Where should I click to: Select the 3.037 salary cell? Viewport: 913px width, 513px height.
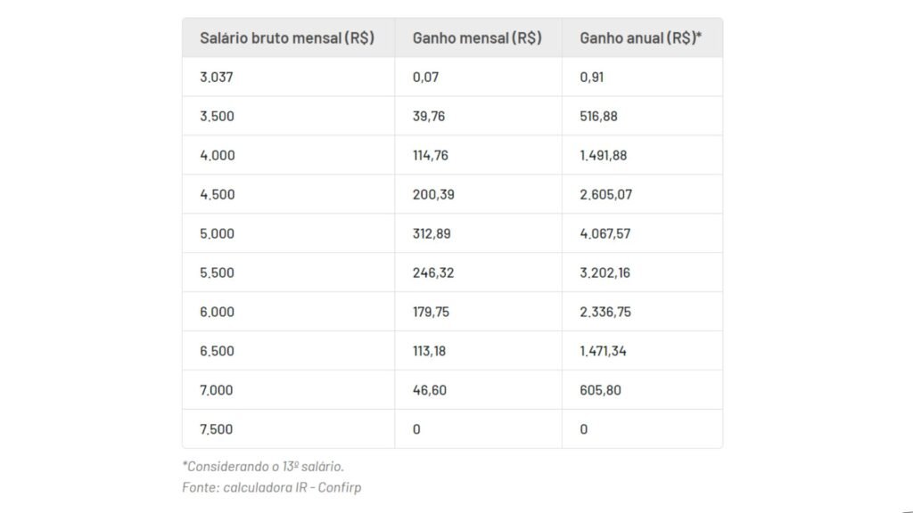(x=217, y=77)
